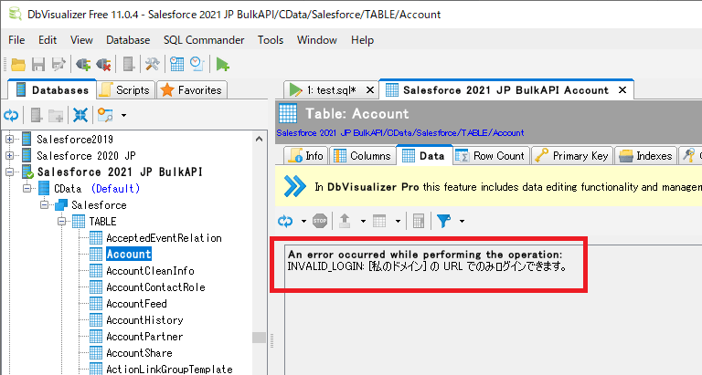Expand the Salesforce 2020 JP connection node
This screenshot has width=702, height=375.
click(9, 155)
